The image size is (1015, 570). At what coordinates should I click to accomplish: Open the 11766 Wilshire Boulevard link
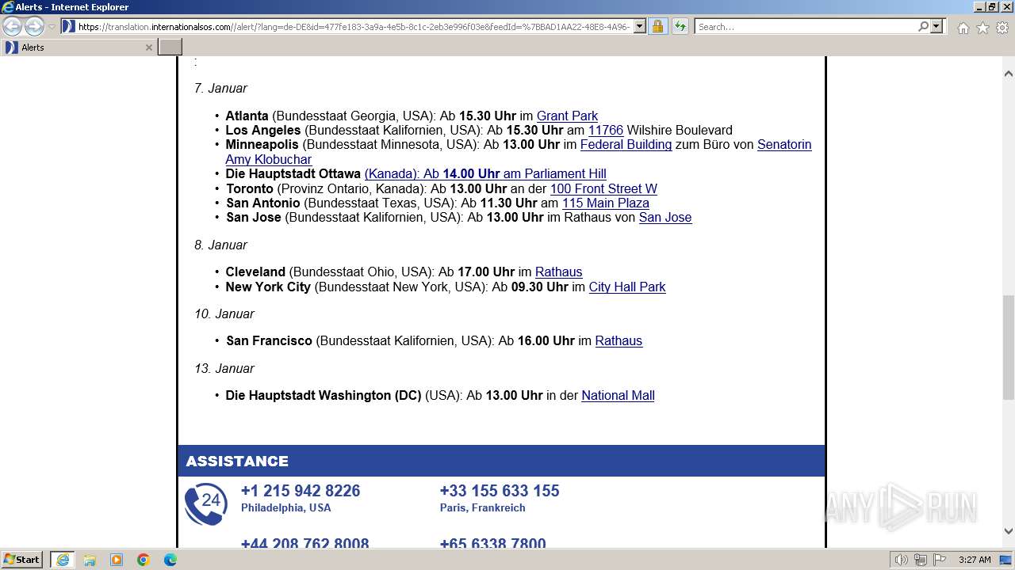[606, 130]
